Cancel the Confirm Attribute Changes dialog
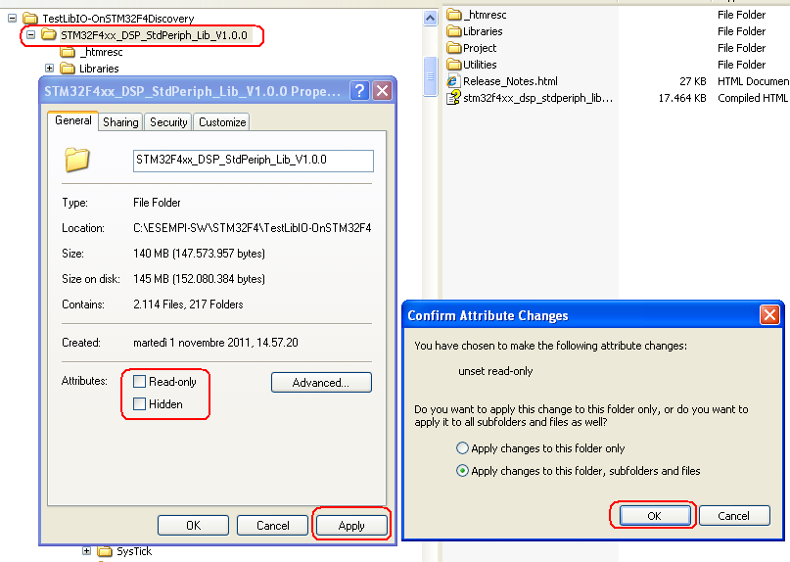Image resolution: width=790 pixels, height=562 pixels. click(x=734, y=516)
